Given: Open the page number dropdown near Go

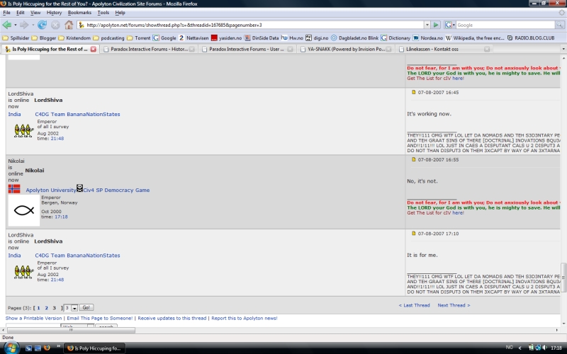Looking at the screenshot, I should pos(69,308).
